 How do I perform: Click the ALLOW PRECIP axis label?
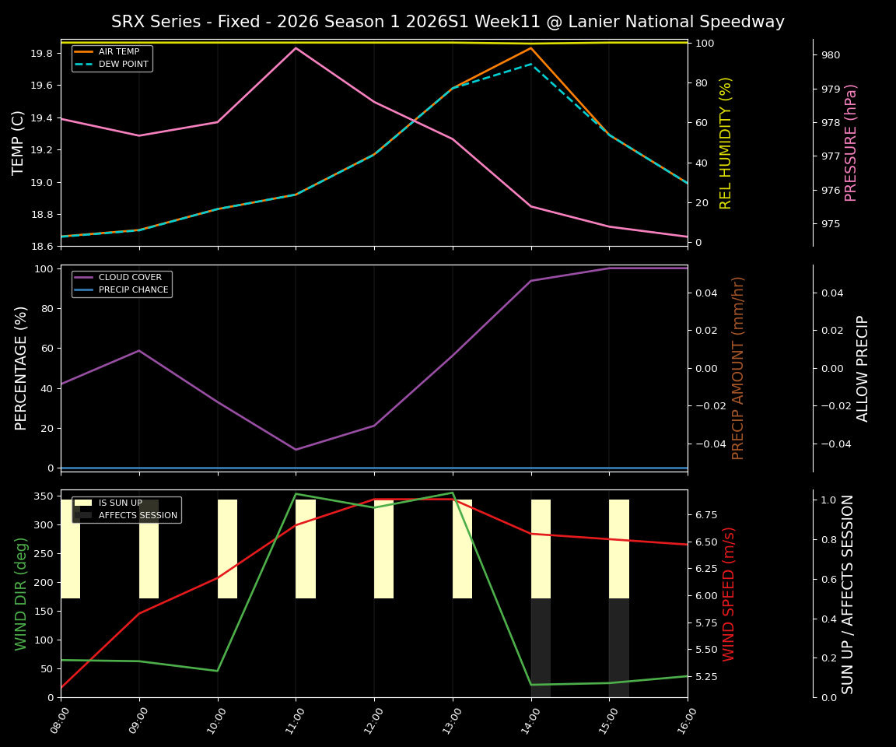click(x=863, y=366)
